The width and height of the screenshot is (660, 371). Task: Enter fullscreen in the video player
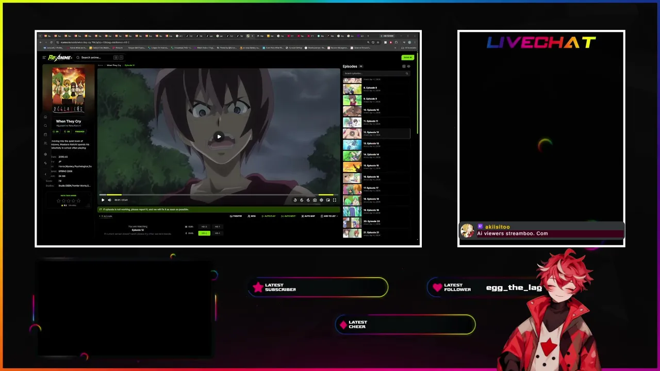(x=334, y=200)
